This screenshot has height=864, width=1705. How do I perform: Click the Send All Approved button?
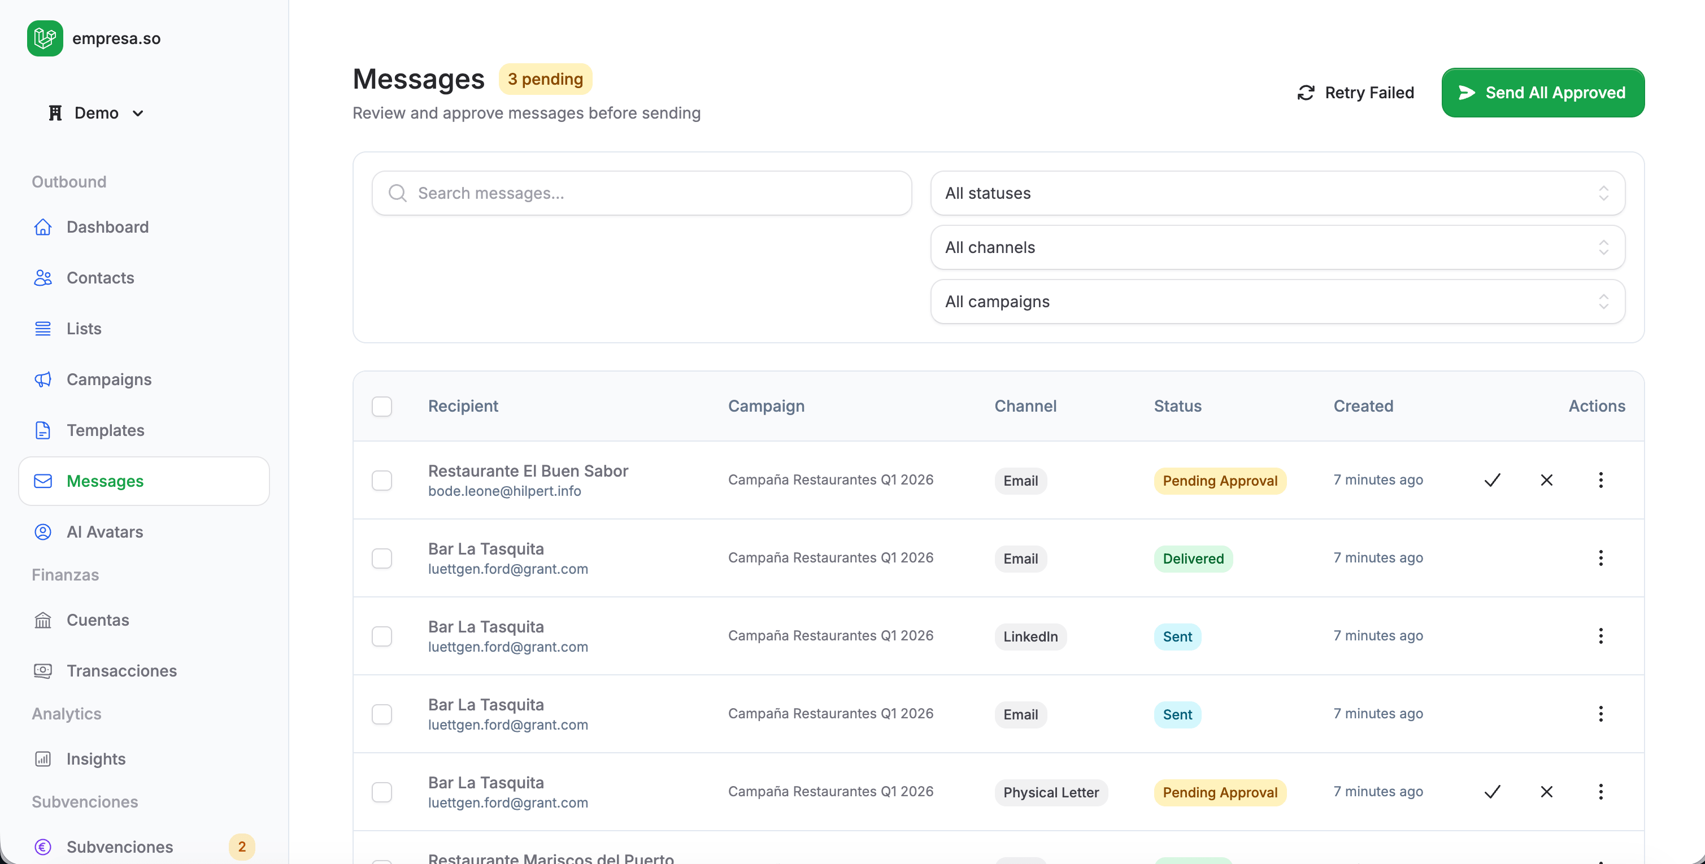(x=1542, y=93)
